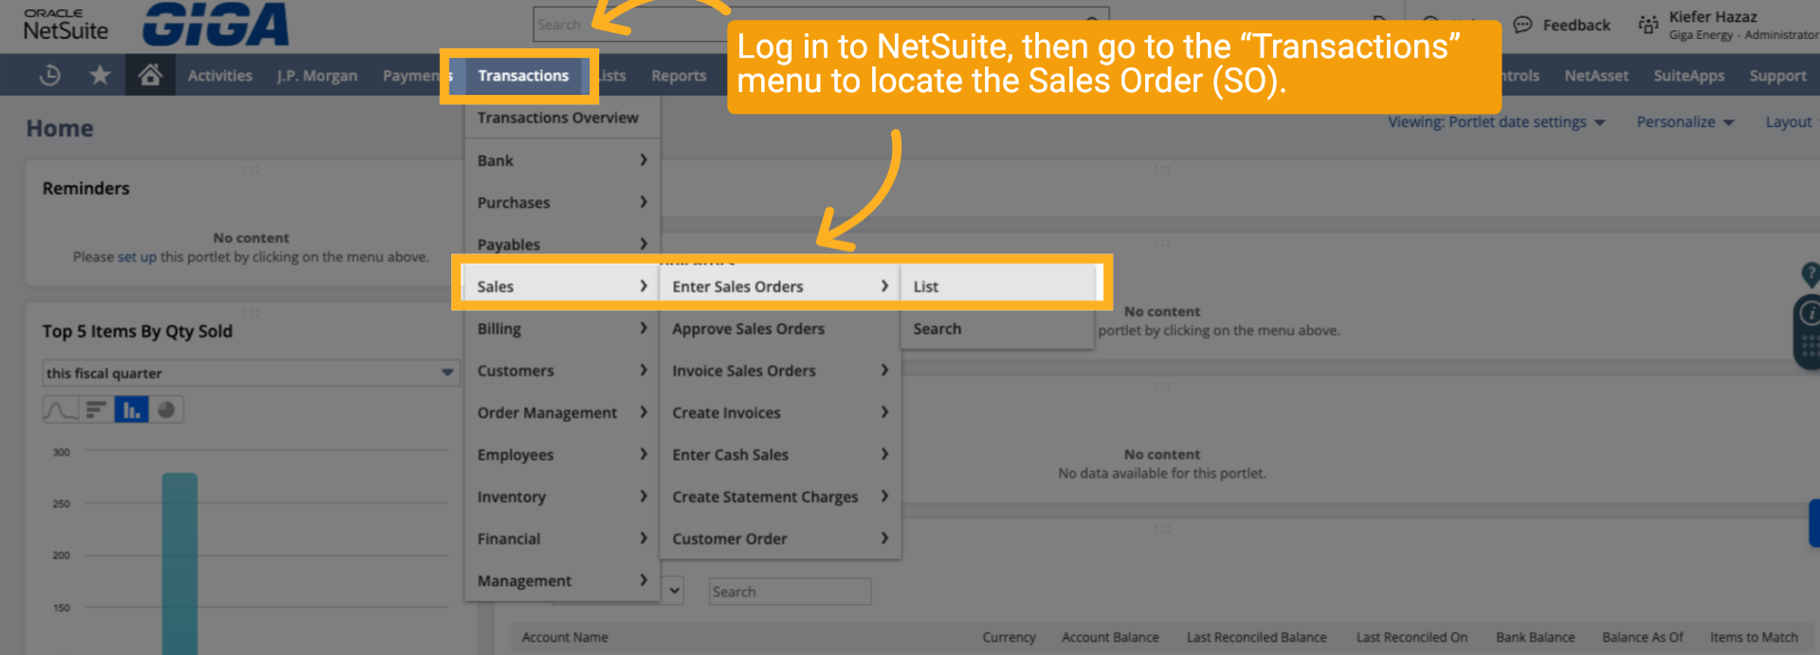Image resolution: width=1820 pixels, height=655 pixels.
Task: Expand the Customers submenu
Action: click(562, 371)
